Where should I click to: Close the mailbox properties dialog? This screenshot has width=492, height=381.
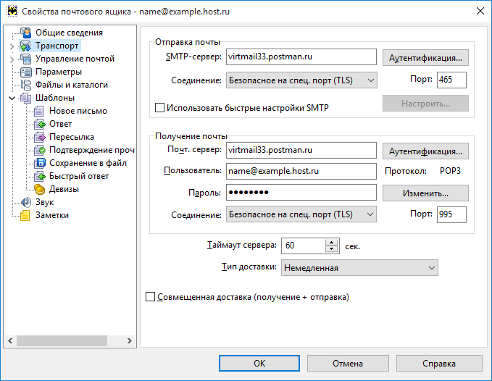(480, 12)
